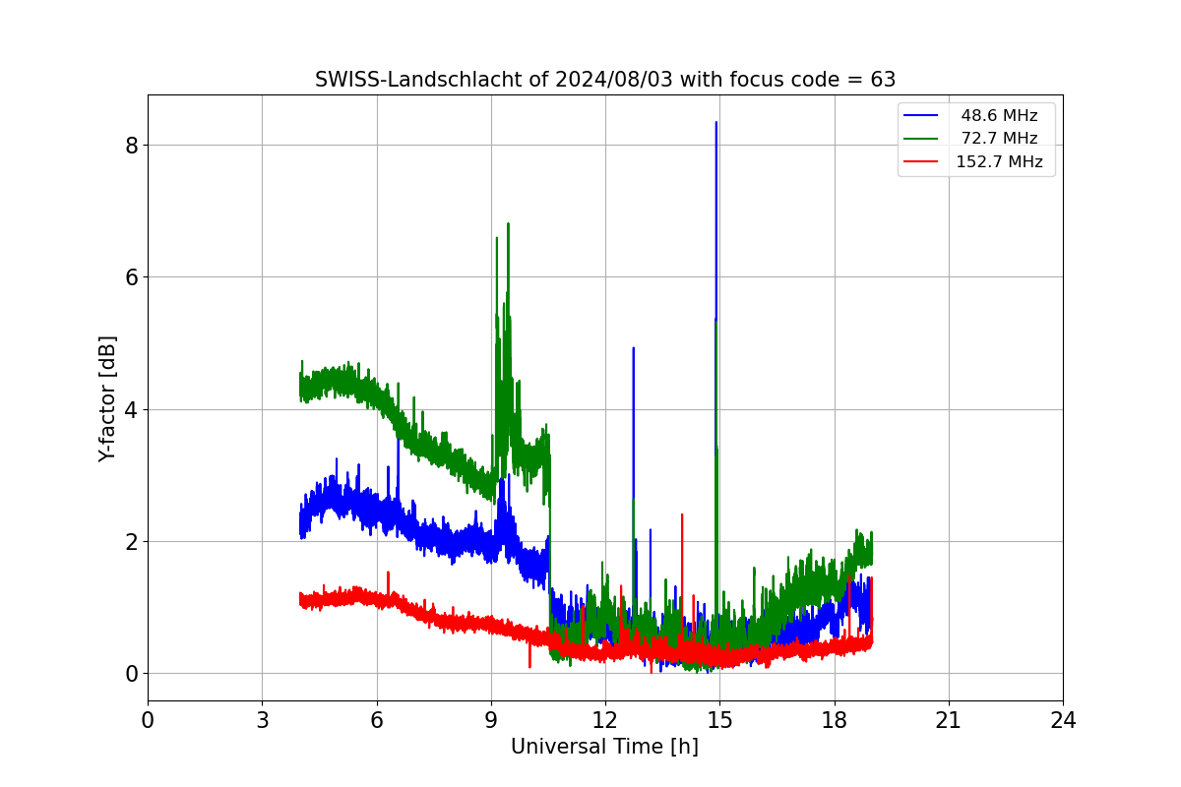Click the red 152.7 MHz spike near 14 h
The image size is (1181, 787).
681,515
